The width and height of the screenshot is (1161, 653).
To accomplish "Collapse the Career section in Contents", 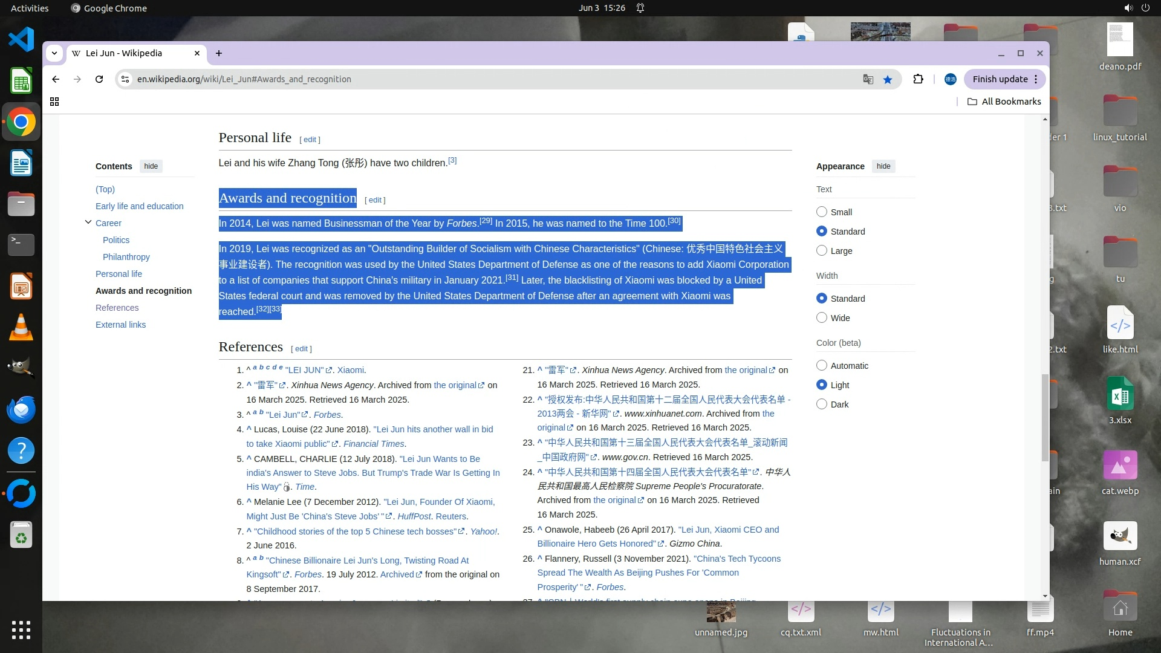I will click(88, 223).
